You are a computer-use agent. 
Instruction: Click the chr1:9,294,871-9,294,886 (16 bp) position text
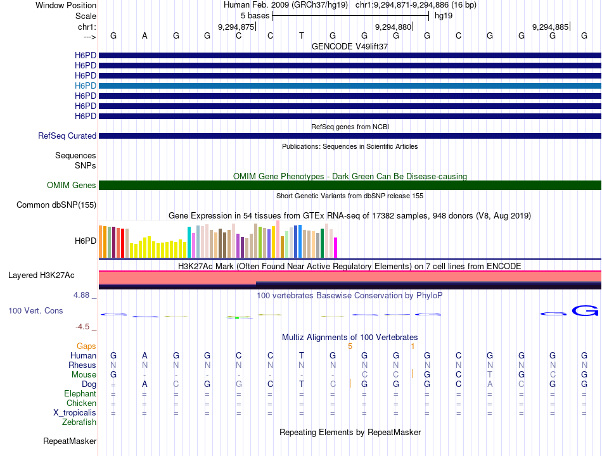coord(416,5)
